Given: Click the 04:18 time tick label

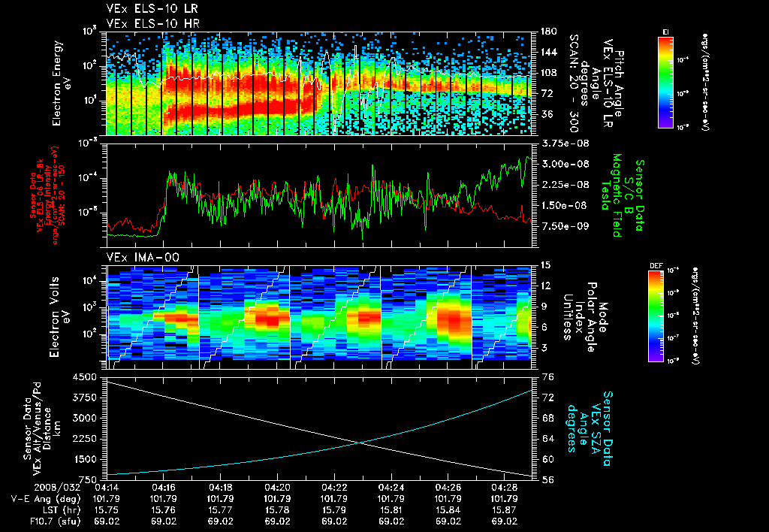Looking at the screenshot, I should 221,488.
